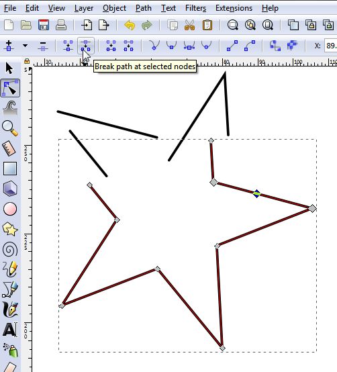Convert selected object to path
337x372 pixels.
click(275, 46)
